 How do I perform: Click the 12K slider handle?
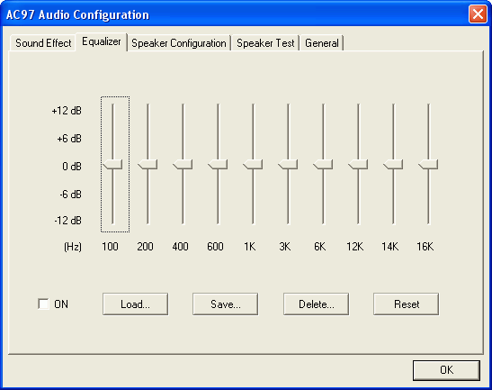(358, 165)
